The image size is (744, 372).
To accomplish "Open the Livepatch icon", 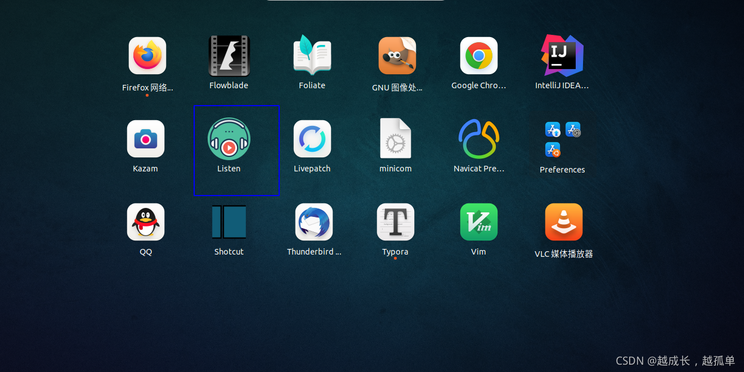I will [x=312, y=139].
